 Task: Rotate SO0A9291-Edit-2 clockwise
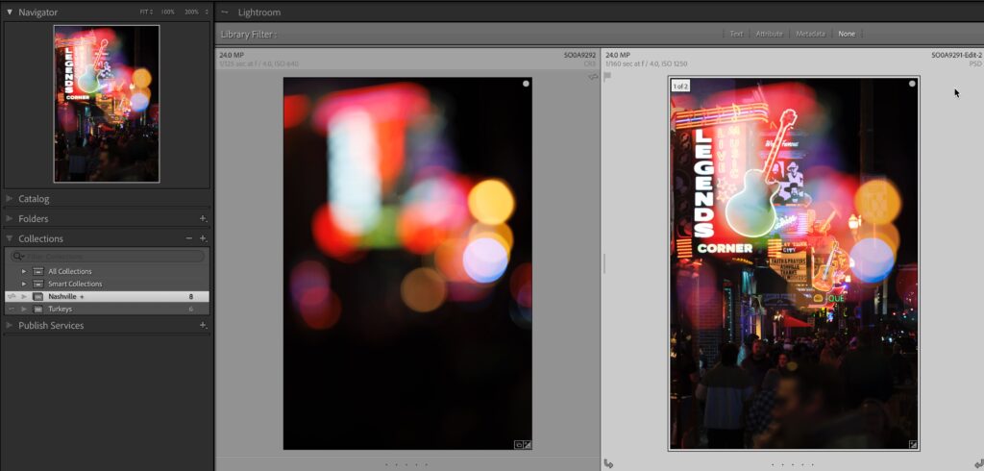point(978,463)
